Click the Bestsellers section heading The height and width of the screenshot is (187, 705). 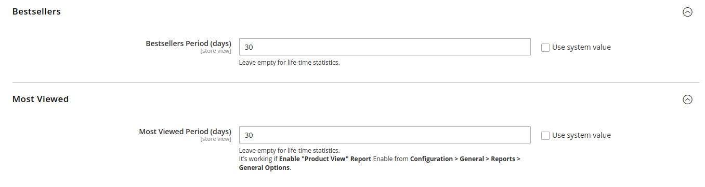pyautogui.click(x=36, y=11)
